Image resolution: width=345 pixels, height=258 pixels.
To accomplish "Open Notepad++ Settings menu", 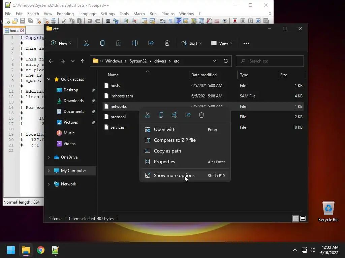I will click(x=107, y=13).
